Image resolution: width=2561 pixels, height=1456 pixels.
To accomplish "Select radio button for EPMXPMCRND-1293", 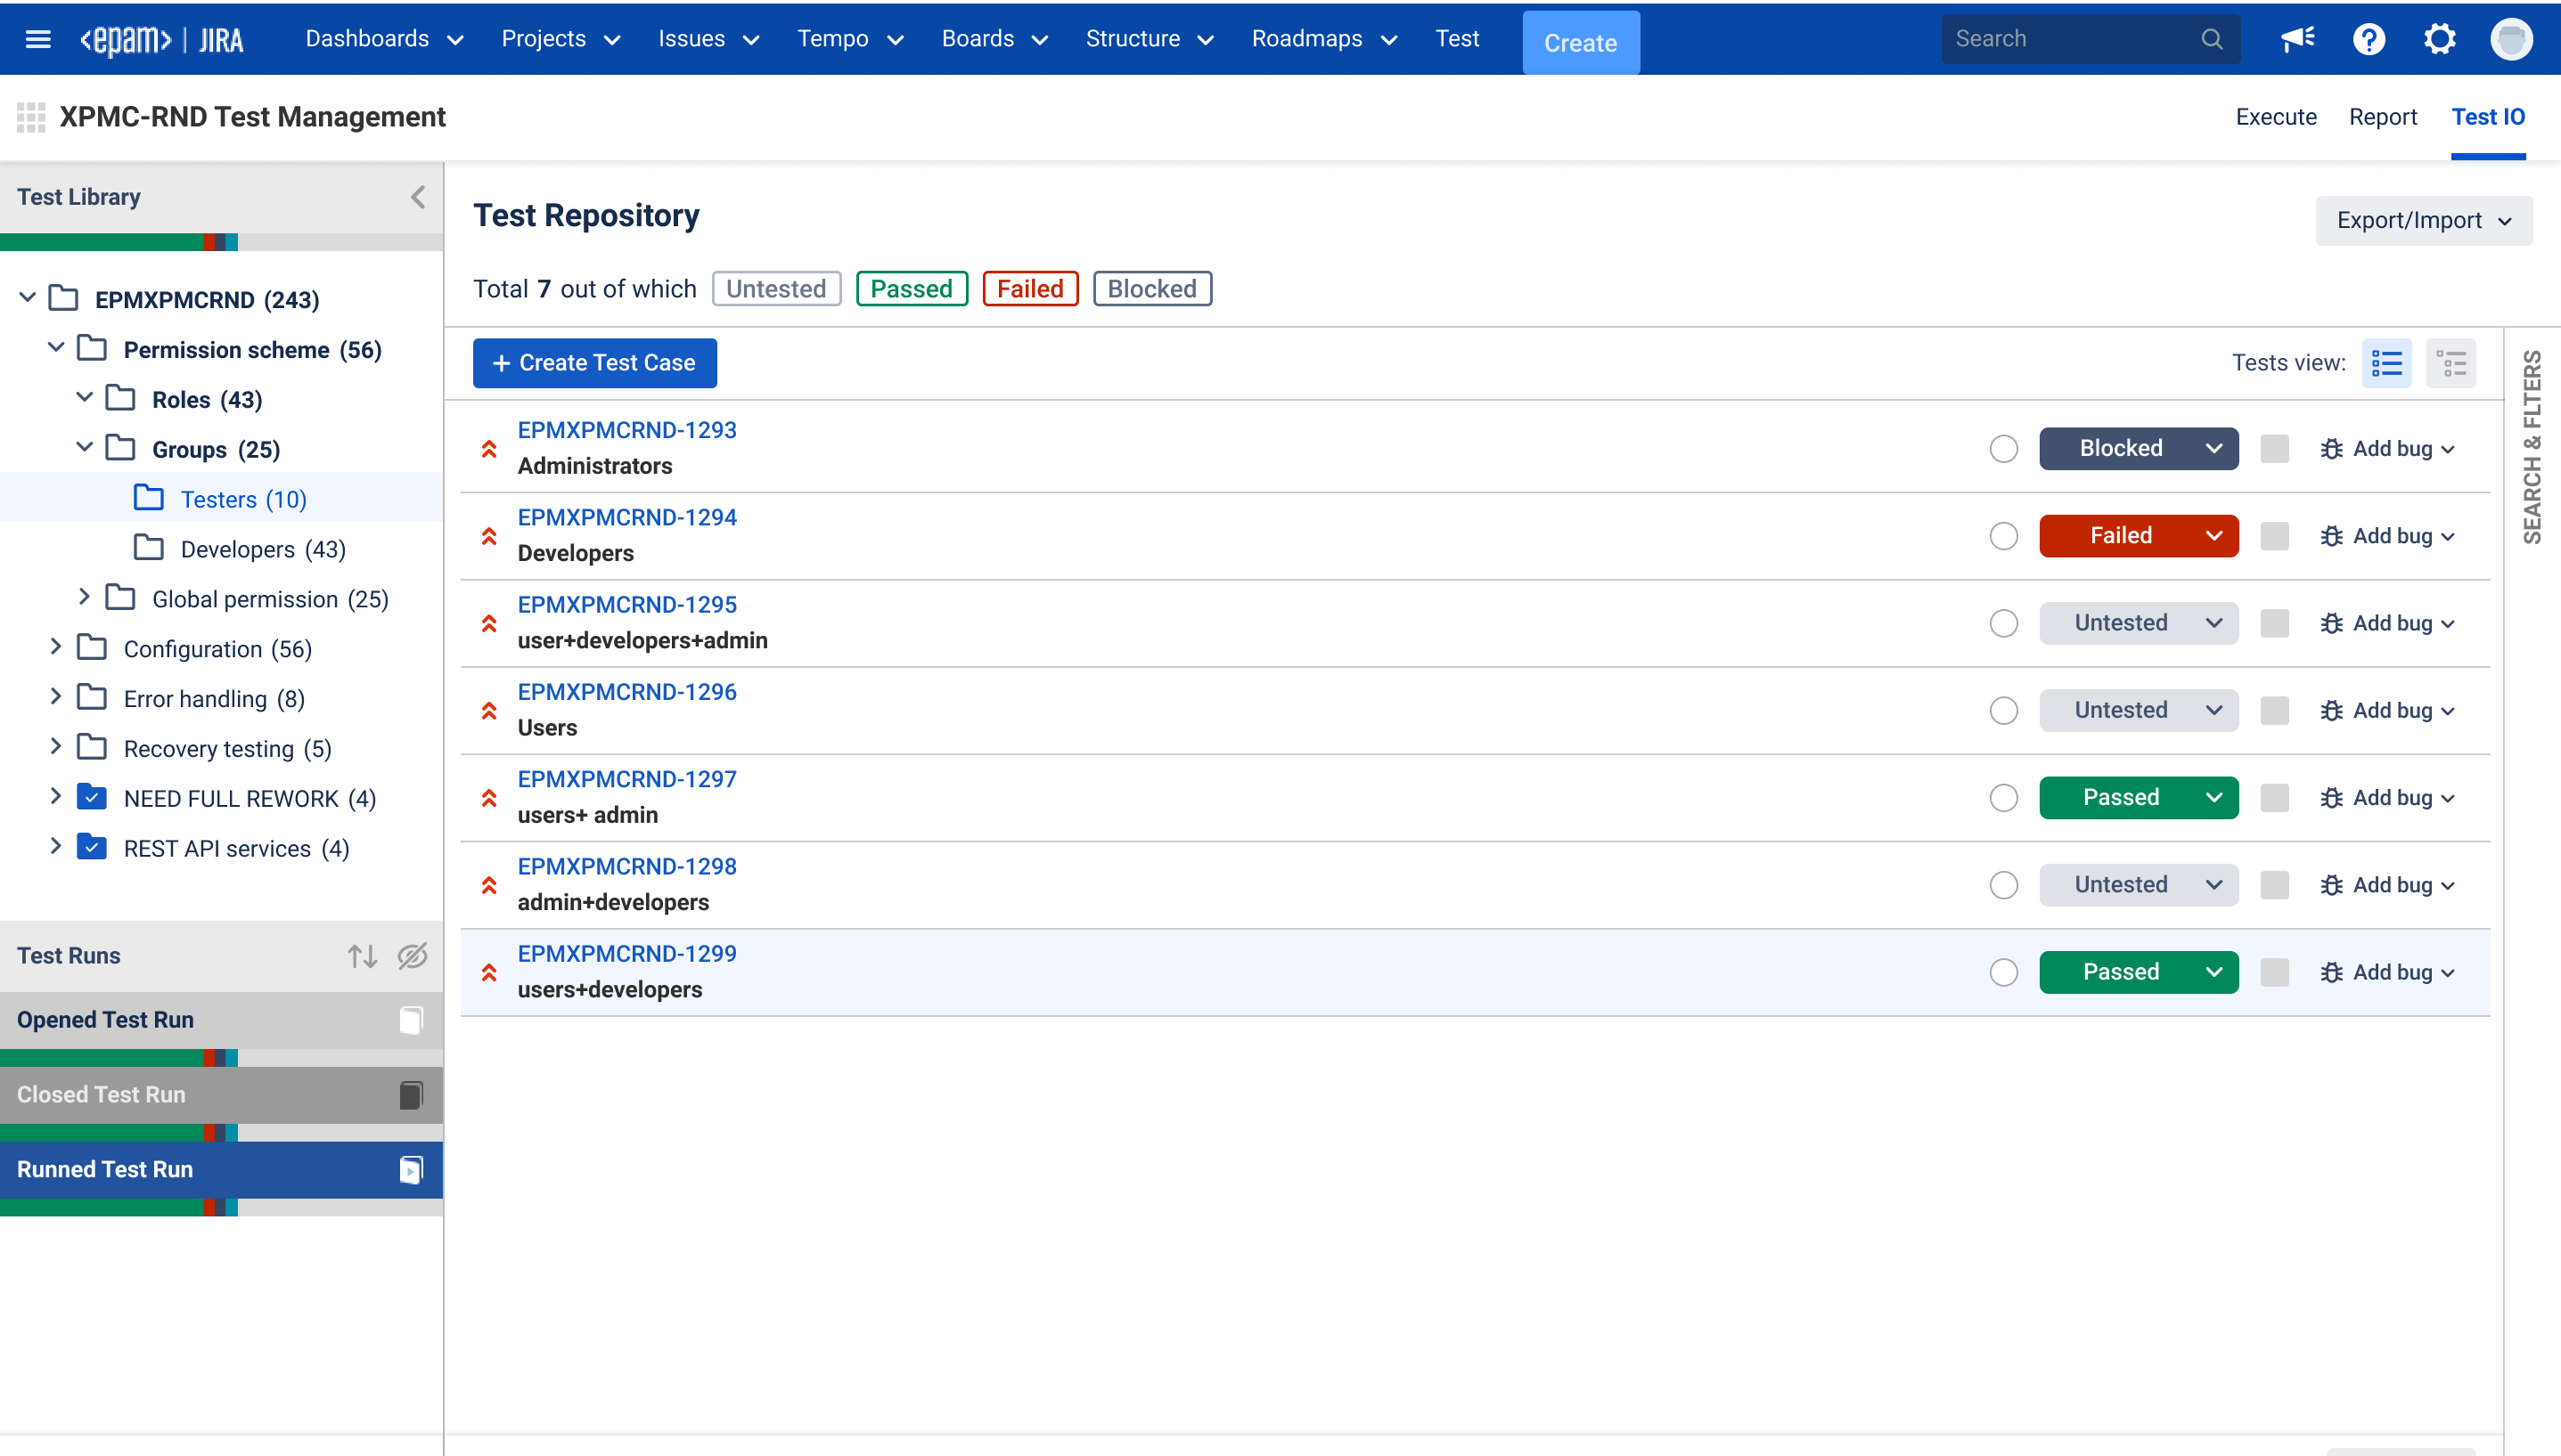I will pos(2003,449).
